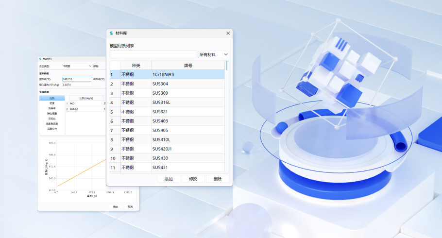Viewport: 442px width, 238px height.
Task: Close the 材料库 dialog
Action: click(x=228, y=33)
